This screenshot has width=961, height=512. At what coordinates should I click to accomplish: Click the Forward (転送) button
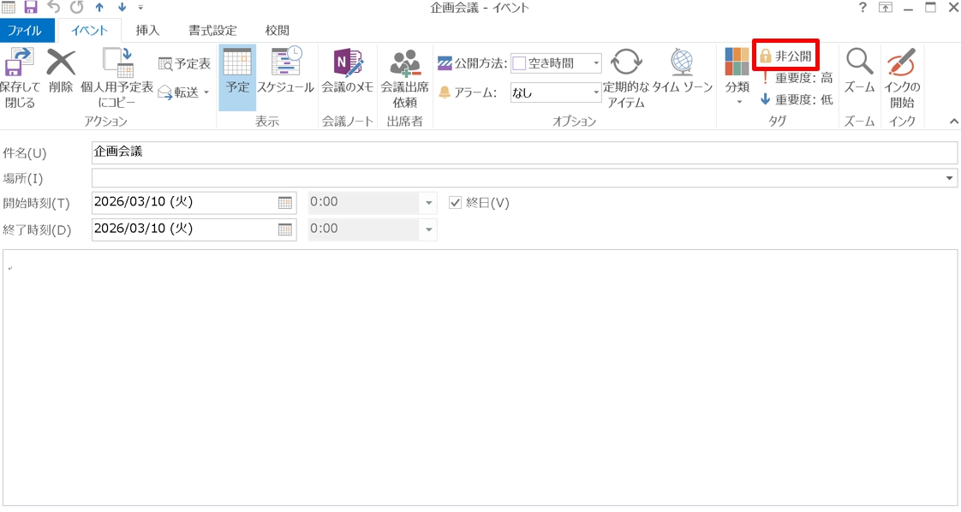pyautogui.click(x=183, y=92)
